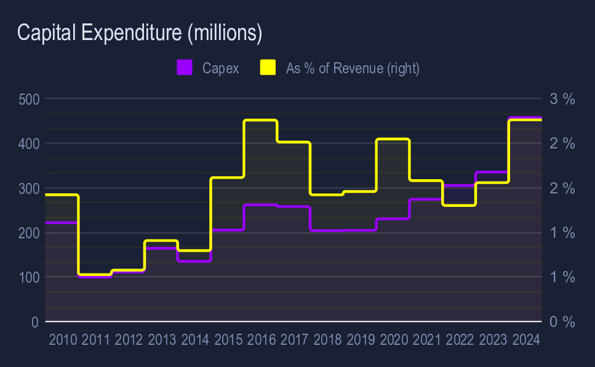595x367 pixels.
Task: Select the 2011 x-axis label
Action: [95, 340]
